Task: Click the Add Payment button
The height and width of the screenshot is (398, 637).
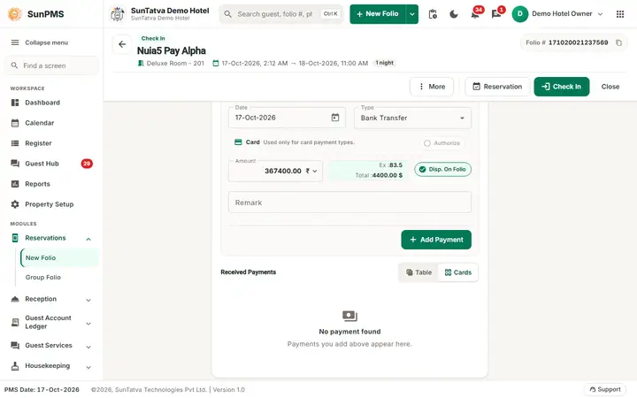Action: (436, 240)
